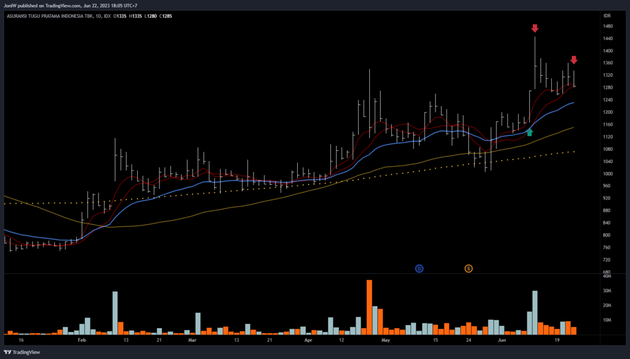The width and height of the screenshot is (630, 359).
Task: Select the IDR currency label
Action: [607, 15]
